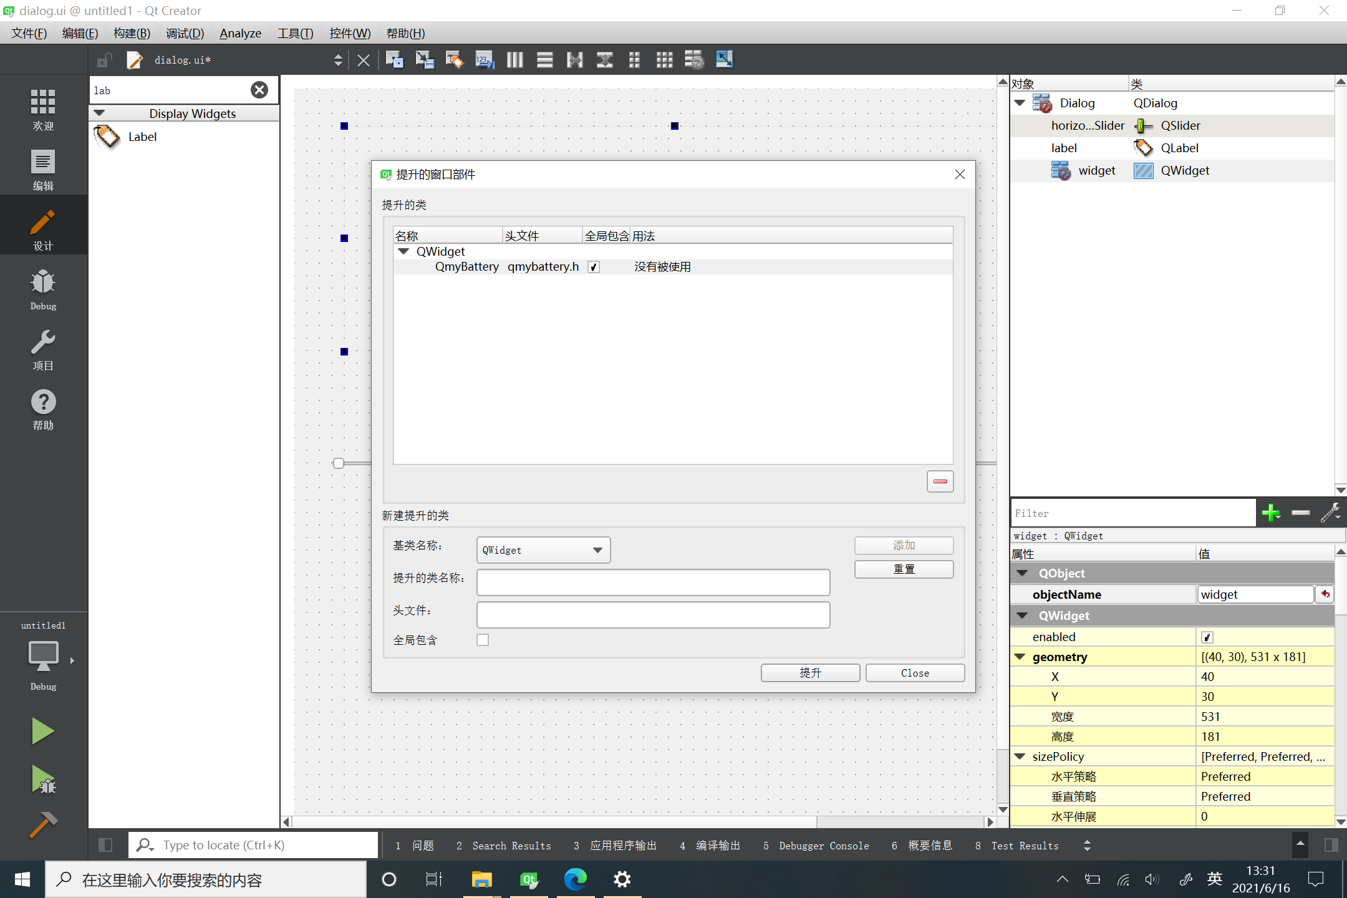Click the 提升的类名称 input field
The width and height of the screenshot is (1347, 898).
[653, 582]
